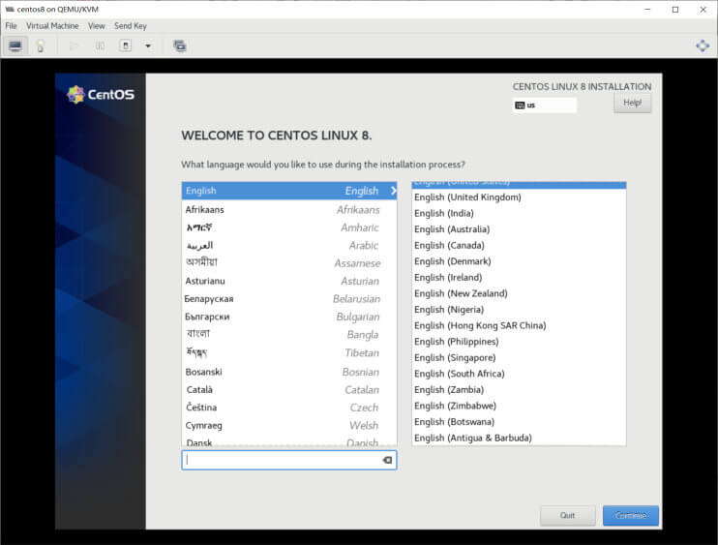Select Català language row
The height and width of the screenshot is (545, 718).
(289, 390)
